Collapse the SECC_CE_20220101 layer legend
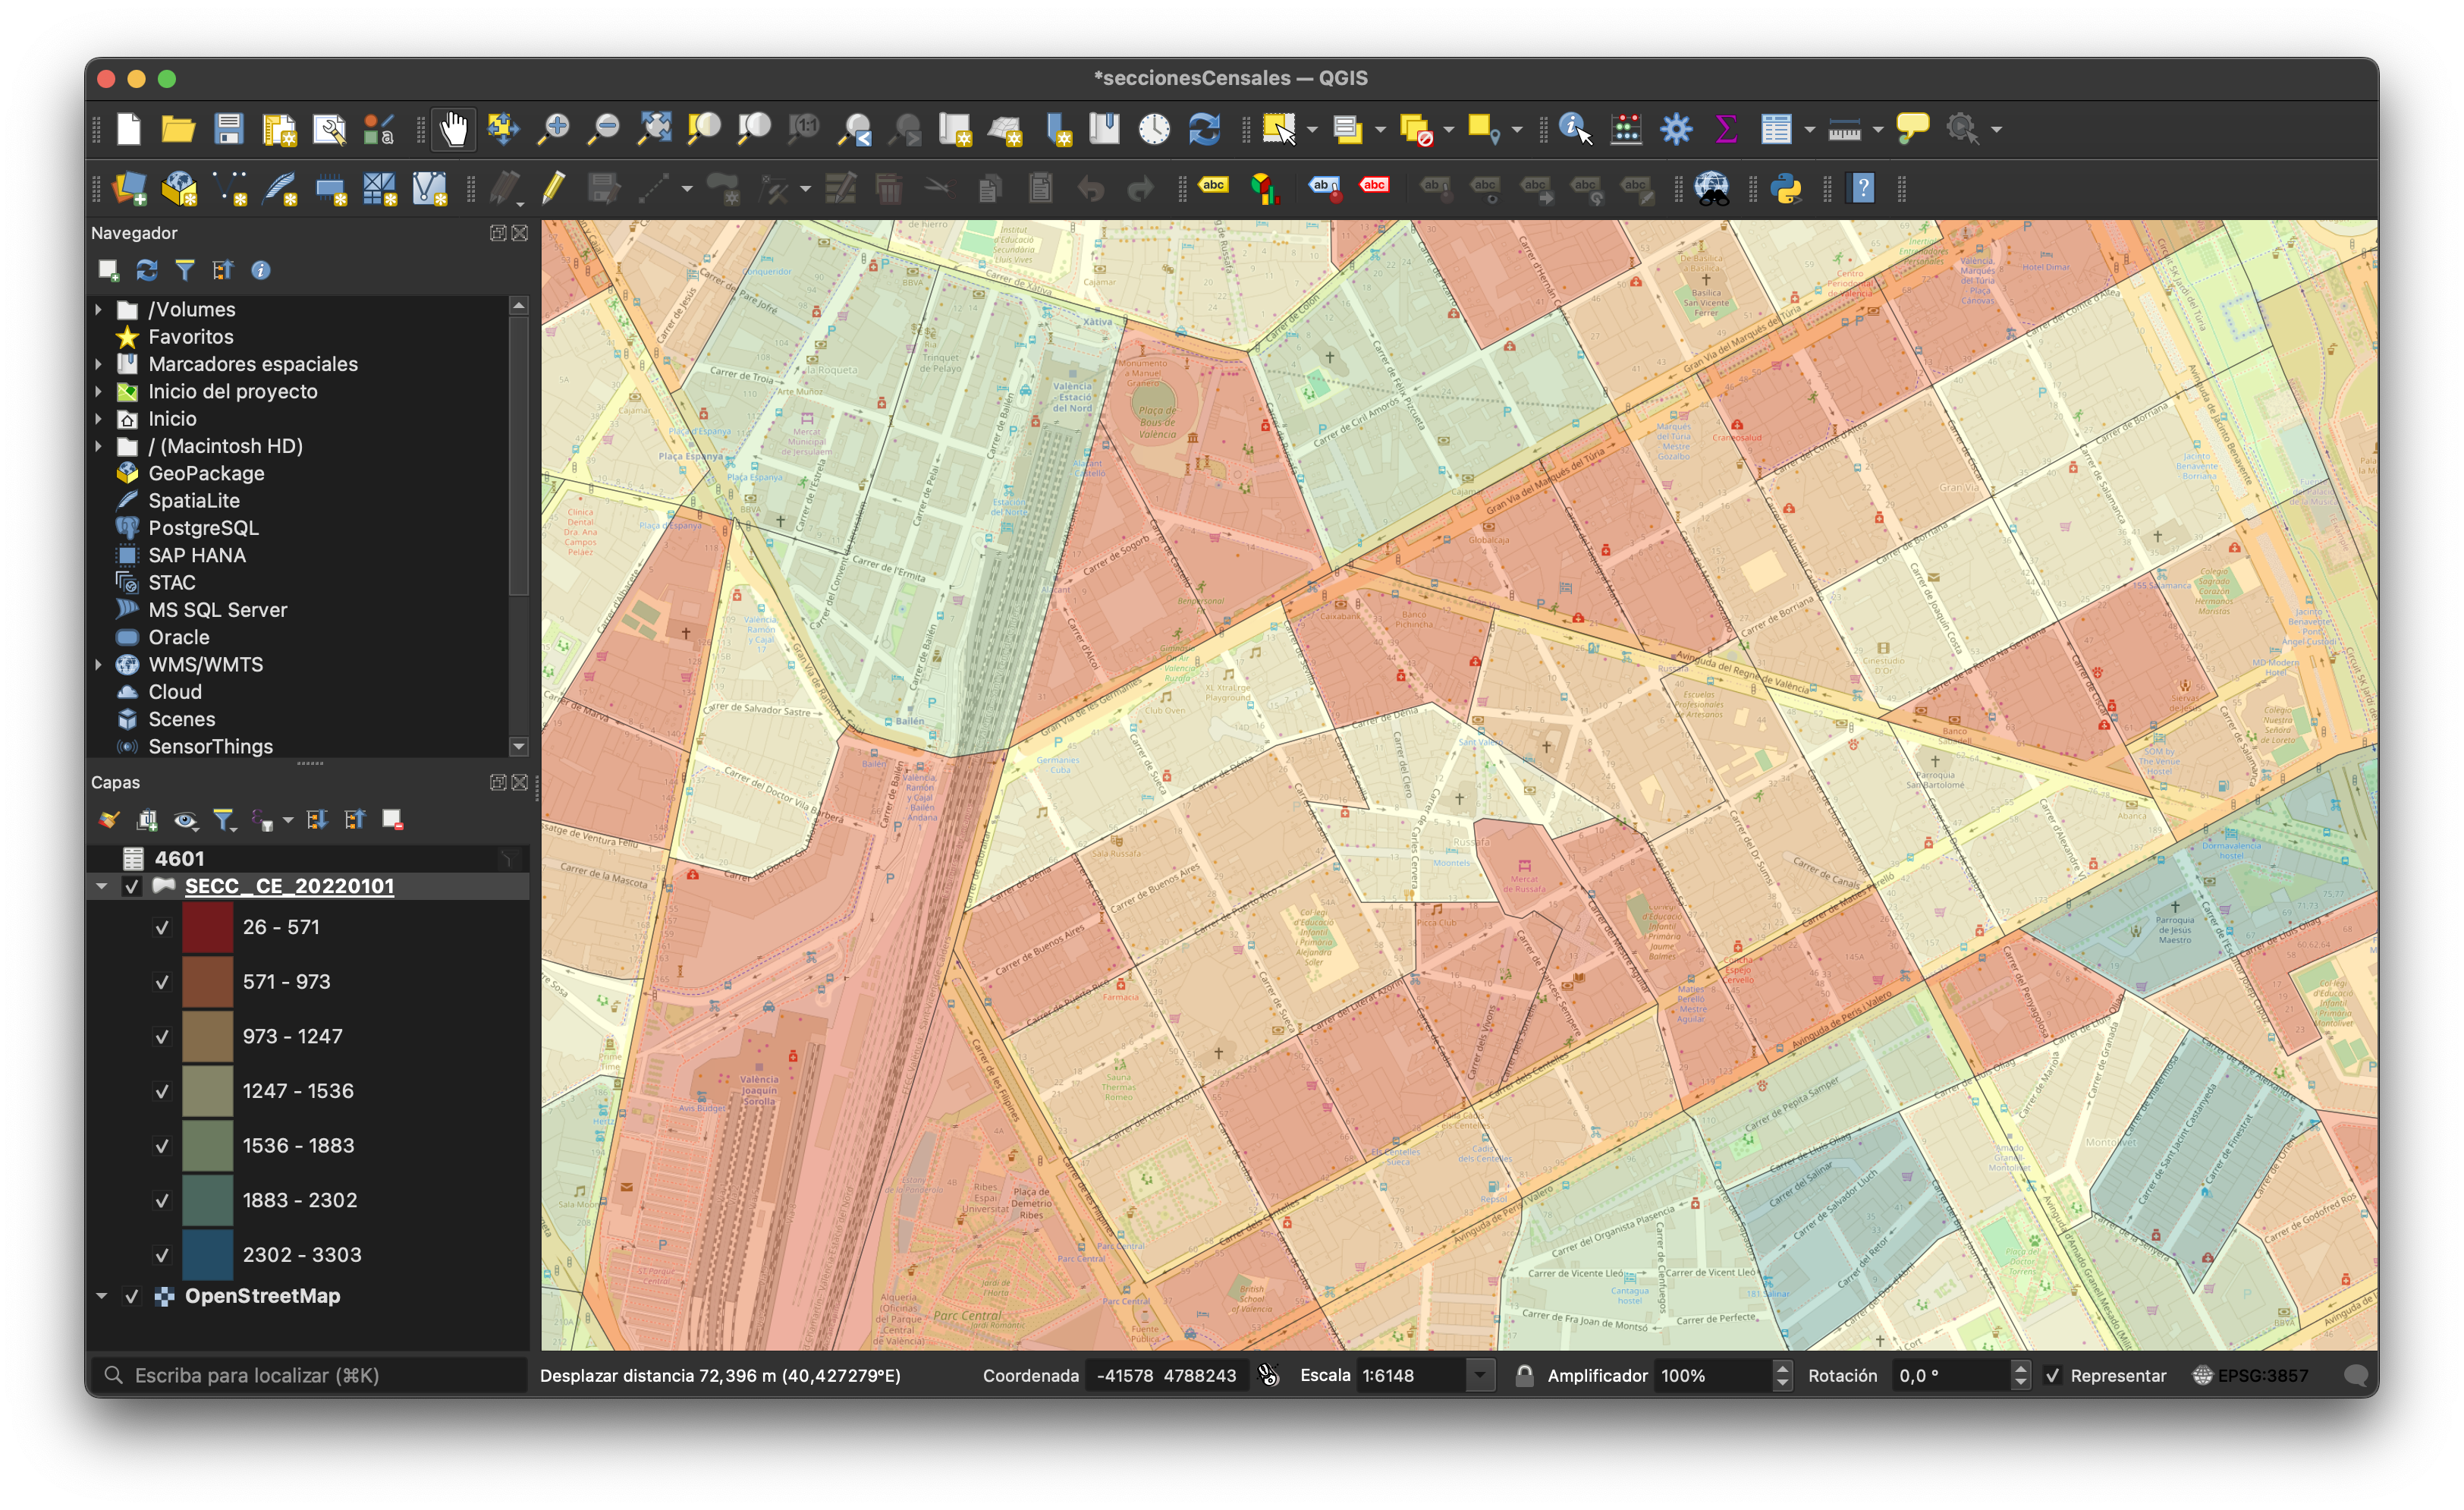2464x1510 pixels. click(102, 886)
